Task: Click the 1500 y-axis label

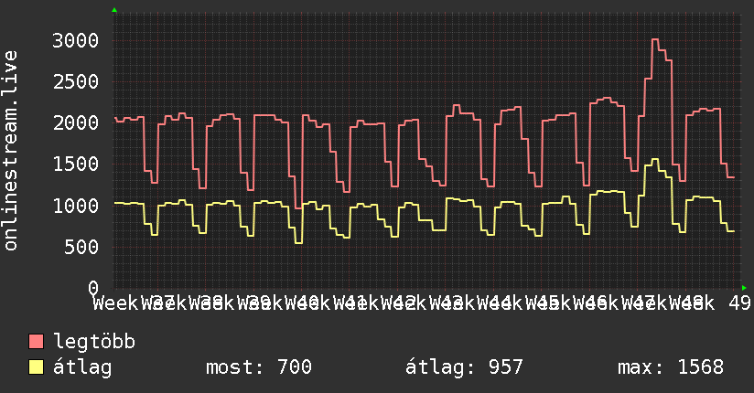Action: pyautogui.click(x=76, y=165)
